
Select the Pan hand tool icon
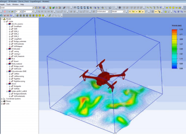pyautogui.click(x=75, y=8)
